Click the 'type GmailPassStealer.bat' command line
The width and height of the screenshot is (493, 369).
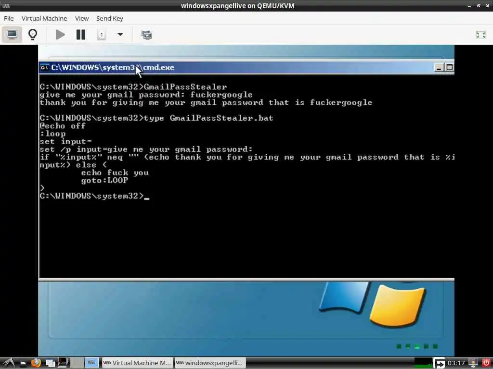(156, 118)
